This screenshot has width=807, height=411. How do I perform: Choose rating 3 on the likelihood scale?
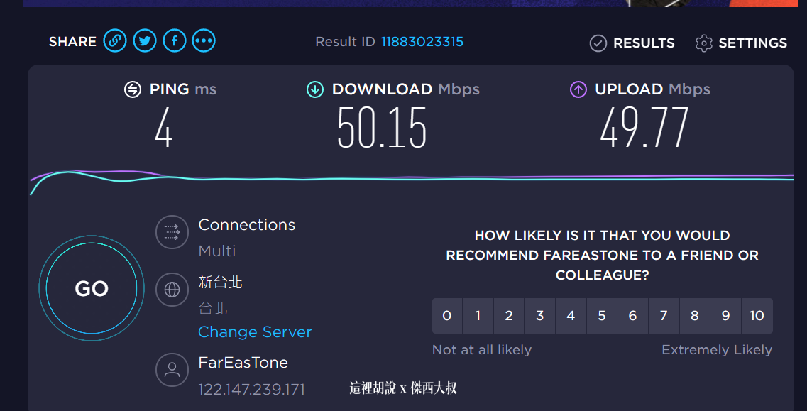click(539, 316)
